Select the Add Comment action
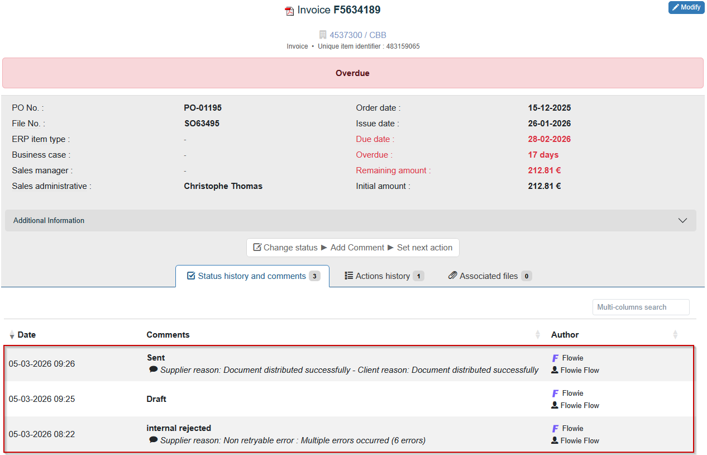 (x=357, y=247)
